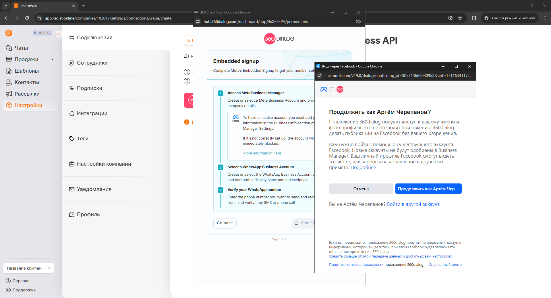
Task: Click the 360dialog logo
Action: [x=279, y=39]
